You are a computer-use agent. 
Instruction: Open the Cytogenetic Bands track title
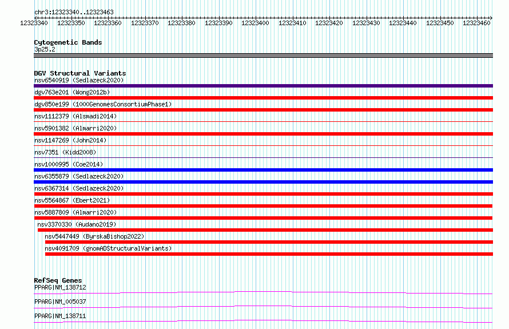(68, 42)
